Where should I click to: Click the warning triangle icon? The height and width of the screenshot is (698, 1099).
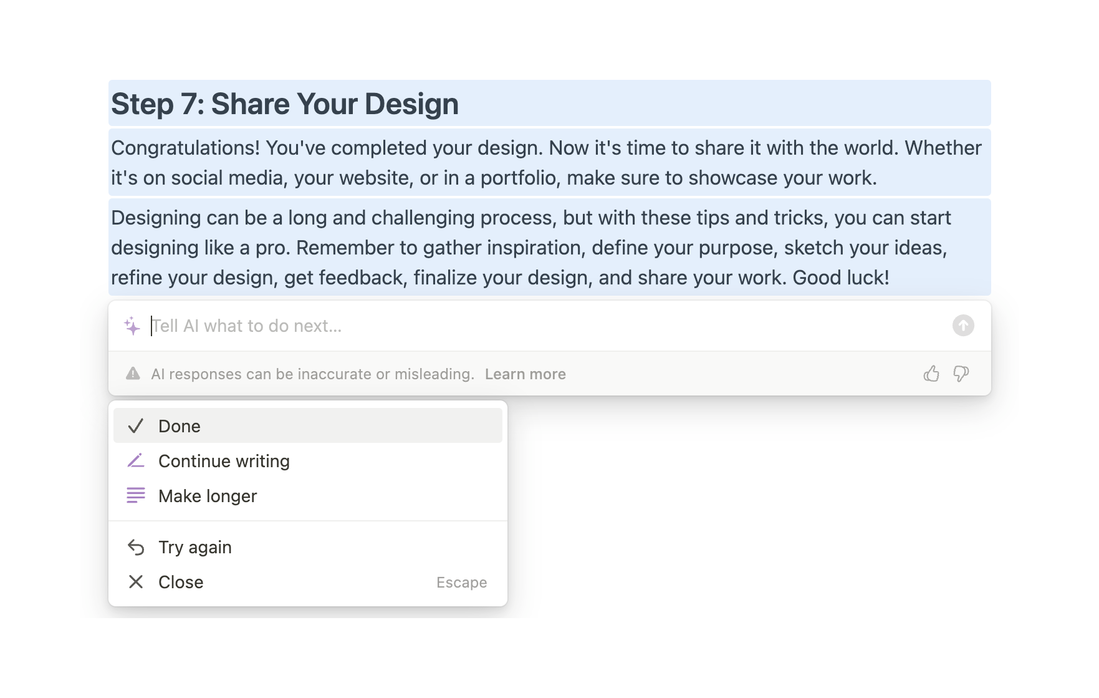click(133, 374)
